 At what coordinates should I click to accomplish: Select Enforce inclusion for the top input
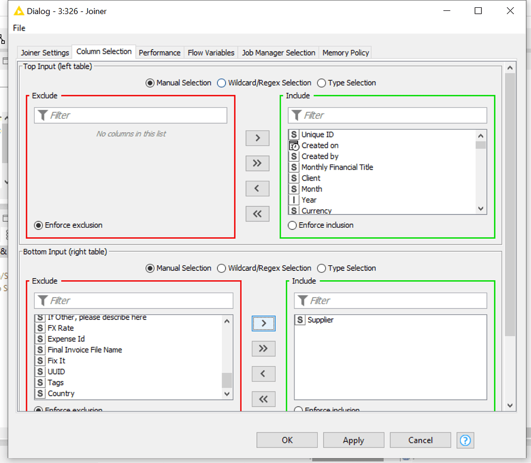click(x=292, y=225)
